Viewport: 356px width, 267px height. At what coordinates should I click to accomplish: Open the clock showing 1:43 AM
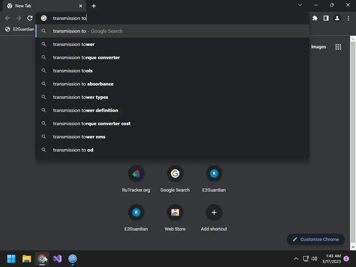tap(331, 259)
